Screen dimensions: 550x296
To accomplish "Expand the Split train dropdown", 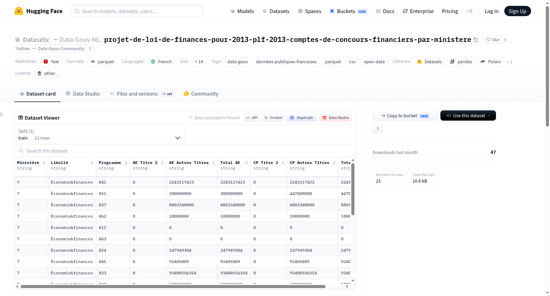I will click(x=99, y=134).
